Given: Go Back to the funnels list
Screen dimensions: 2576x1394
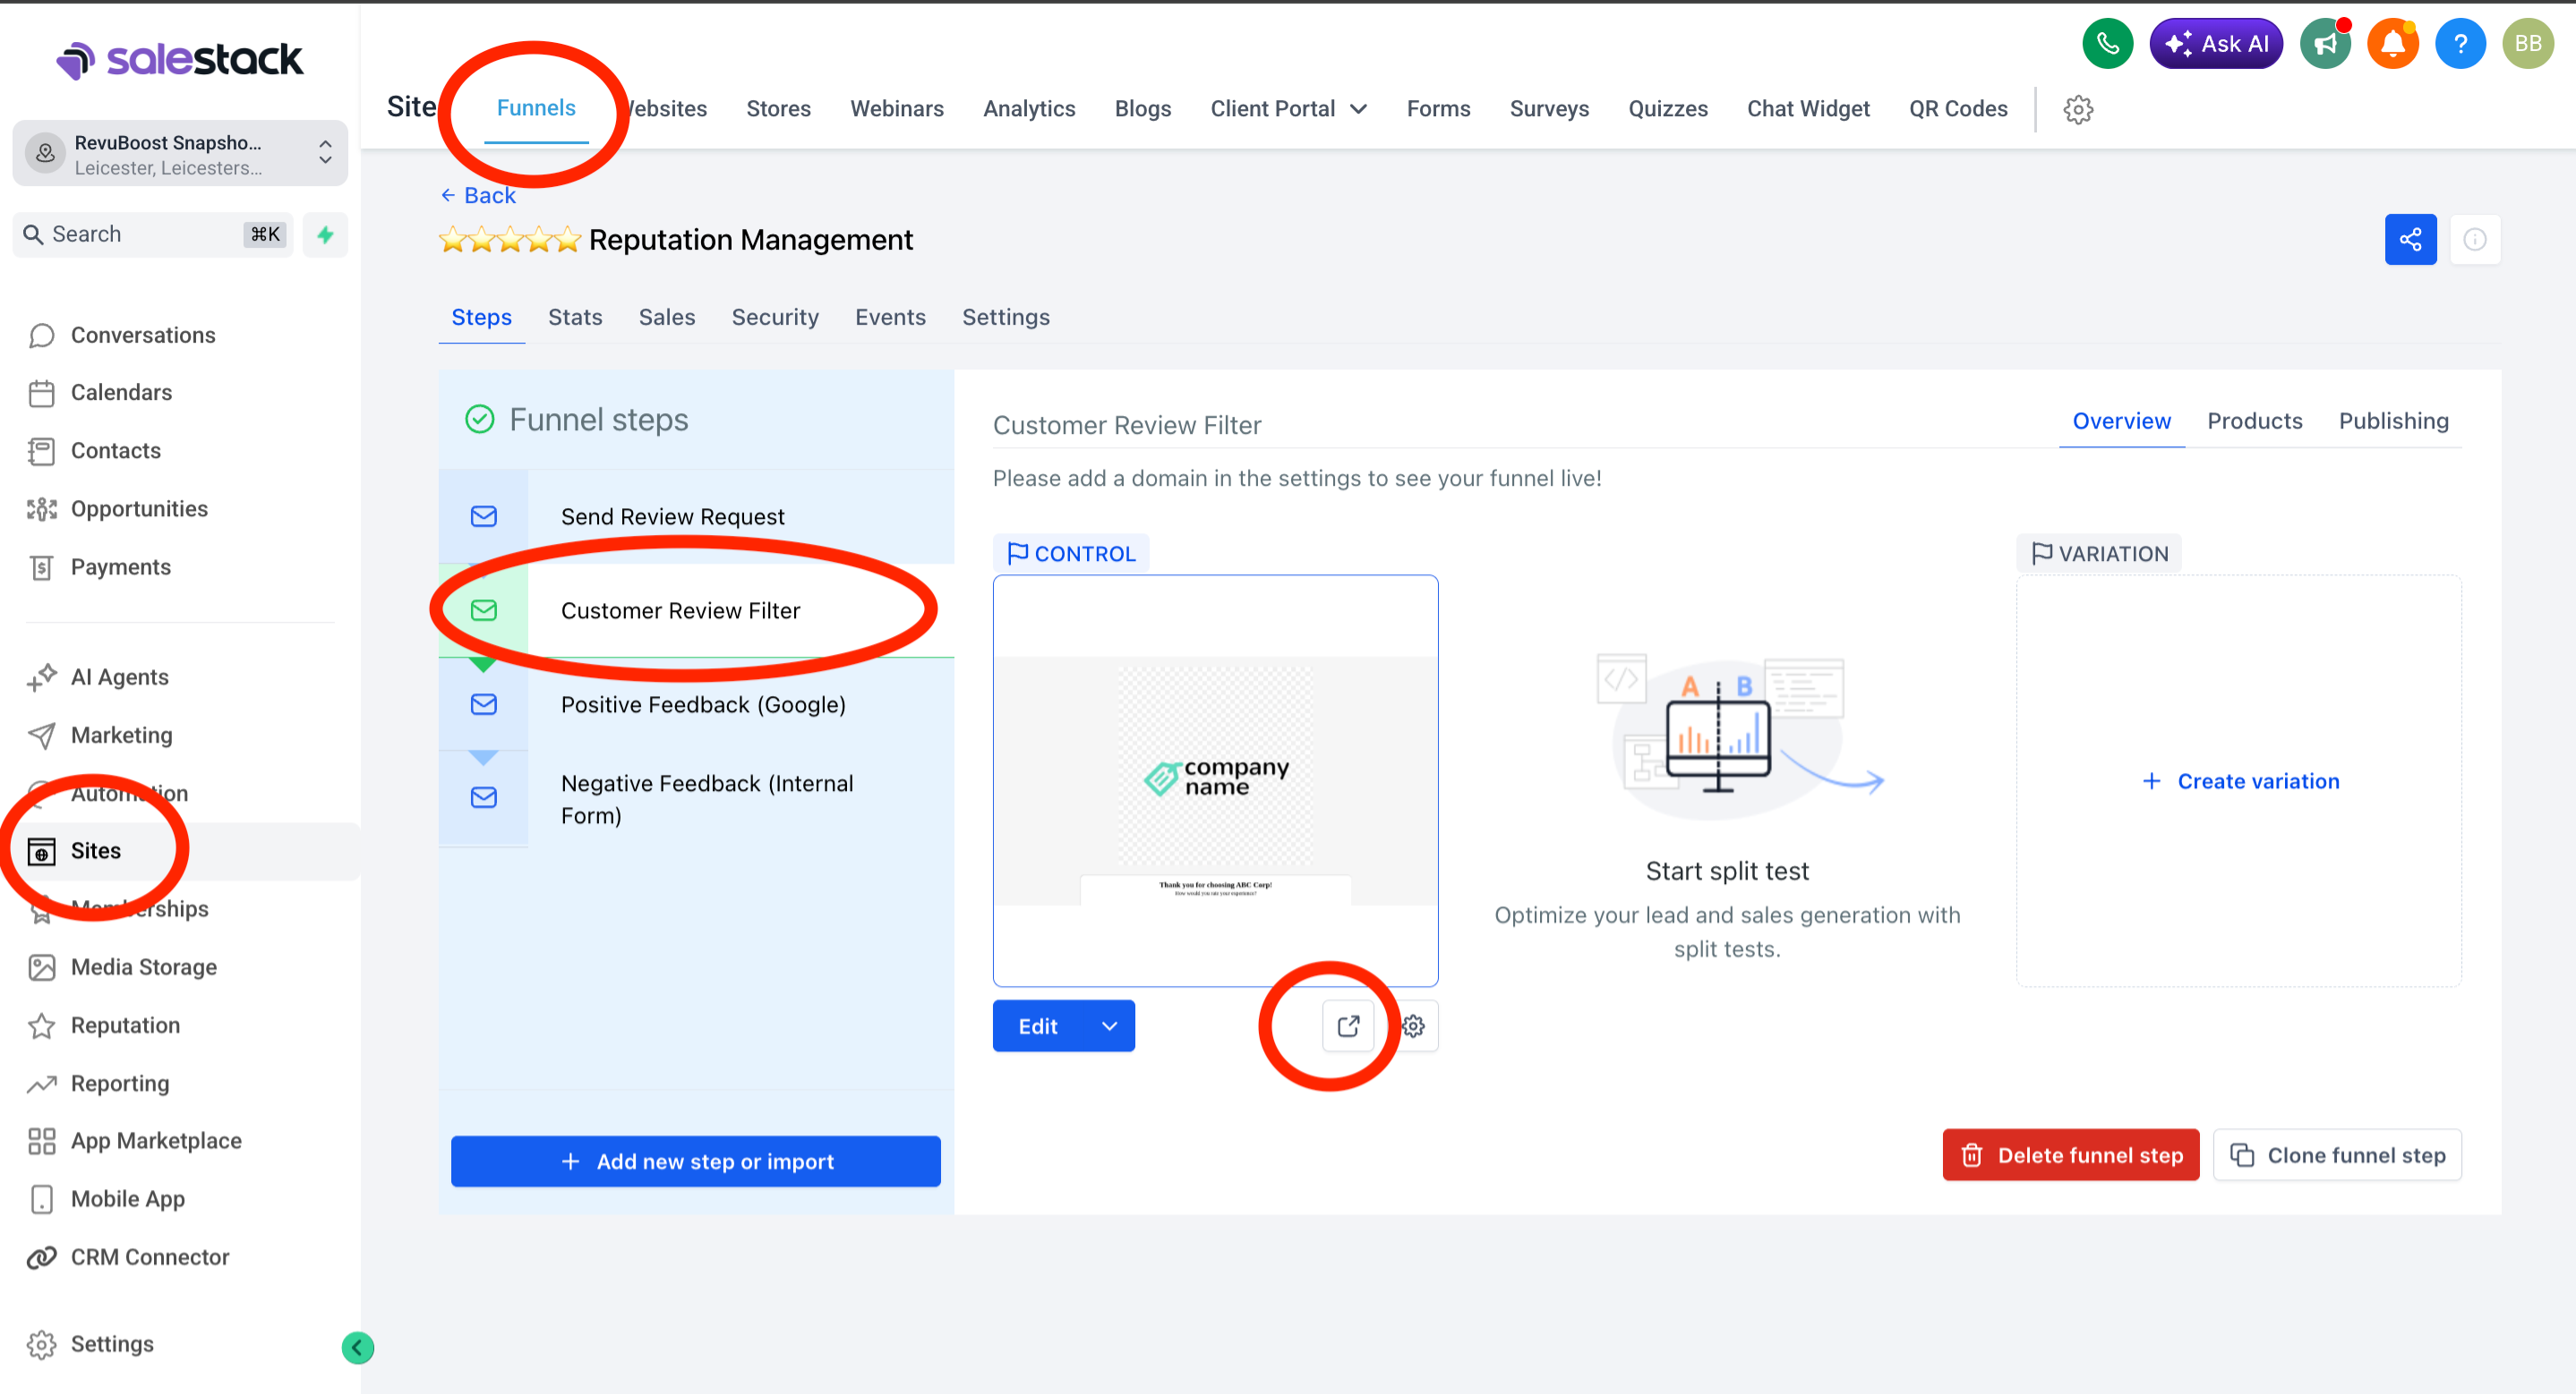Looking at the screenshot, I should 478,196.
